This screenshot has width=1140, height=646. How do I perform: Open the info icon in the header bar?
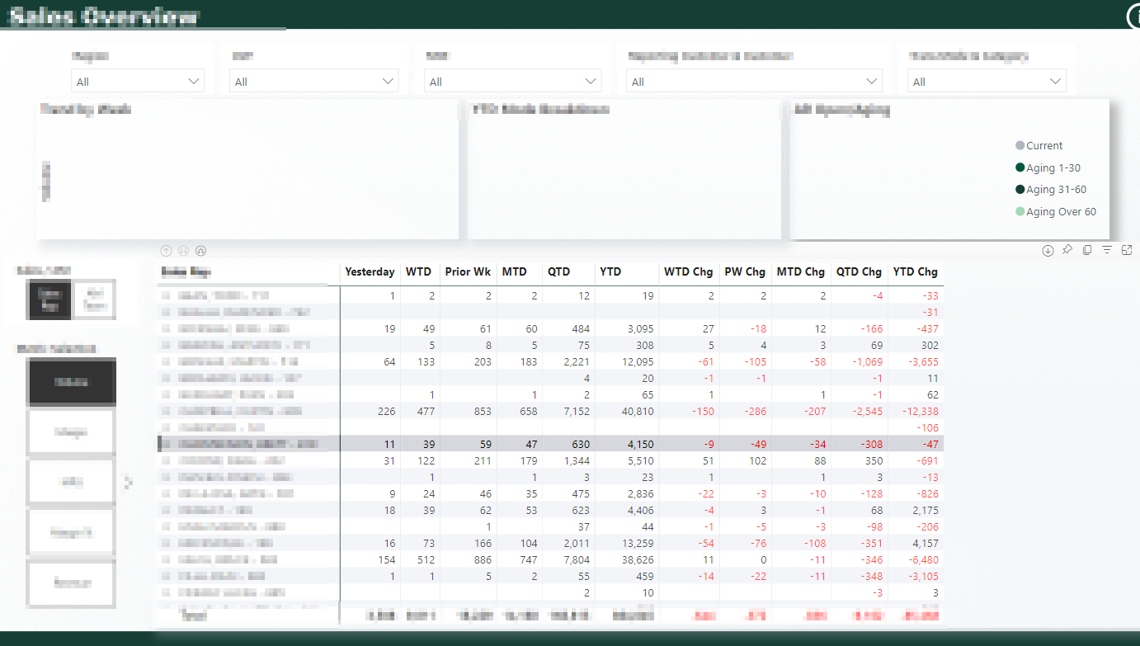[1133, 16]
